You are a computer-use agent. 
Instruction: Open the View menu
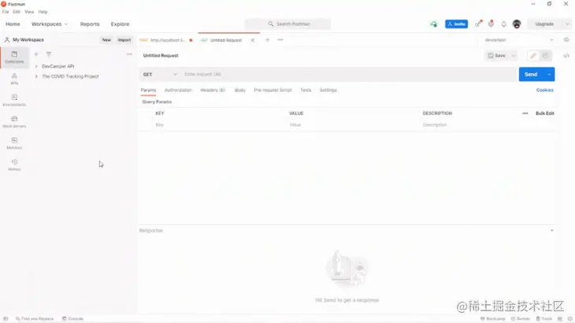tap(29, 12)
